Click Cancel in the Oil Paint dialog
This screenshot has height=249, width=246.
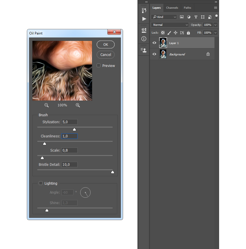point(106,54)
